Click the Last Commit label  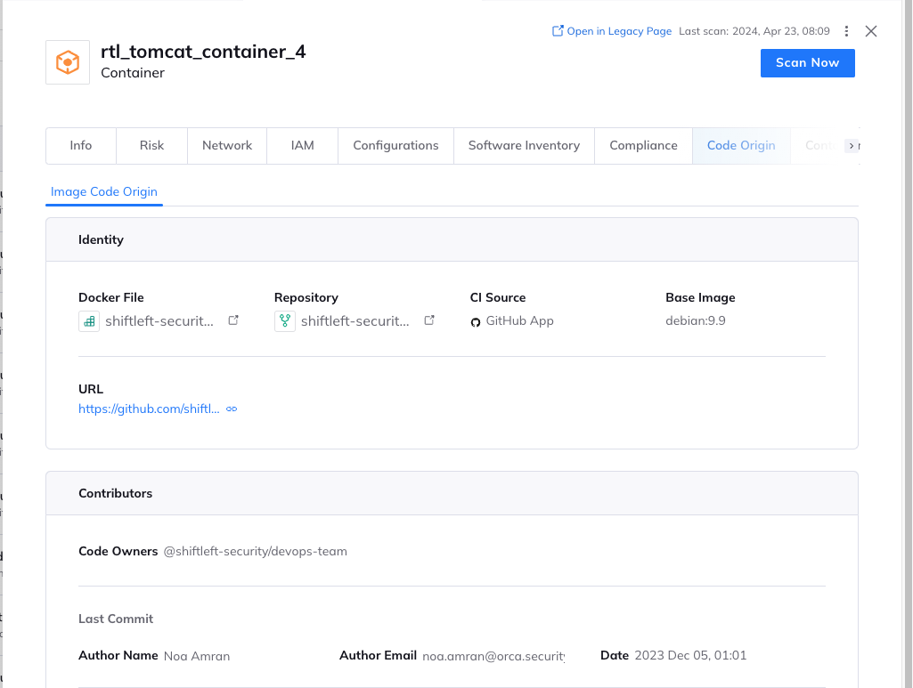116,619
